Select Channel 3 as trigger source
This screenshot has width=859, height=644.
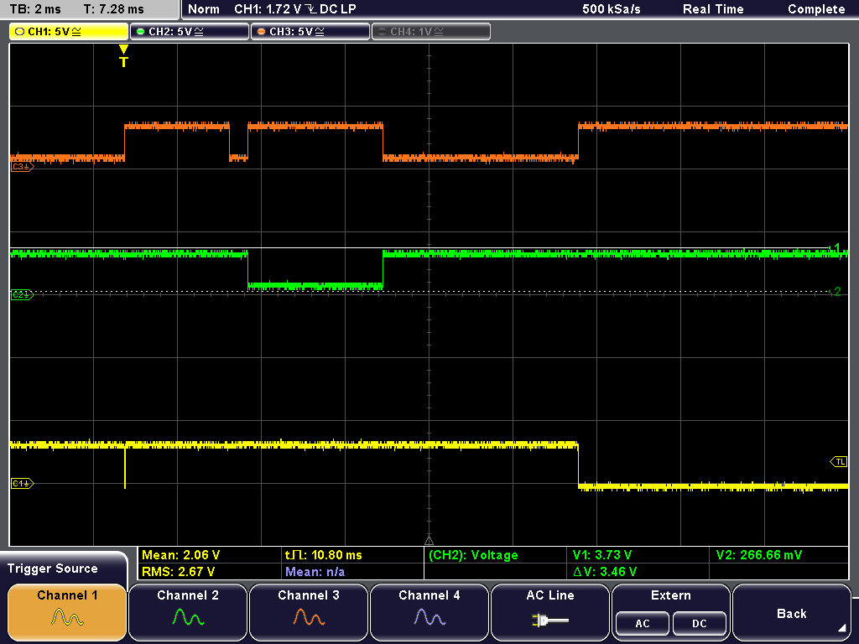(309, 611)
